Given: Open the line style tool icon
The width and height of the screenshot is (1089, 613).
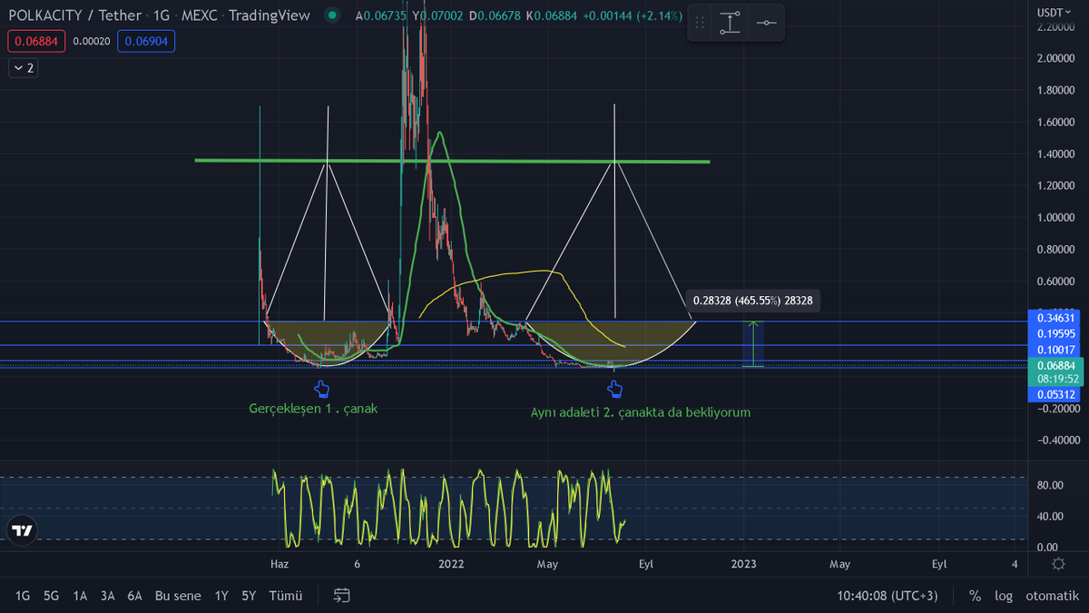Looking at the screenshot, I should point(767,23).
